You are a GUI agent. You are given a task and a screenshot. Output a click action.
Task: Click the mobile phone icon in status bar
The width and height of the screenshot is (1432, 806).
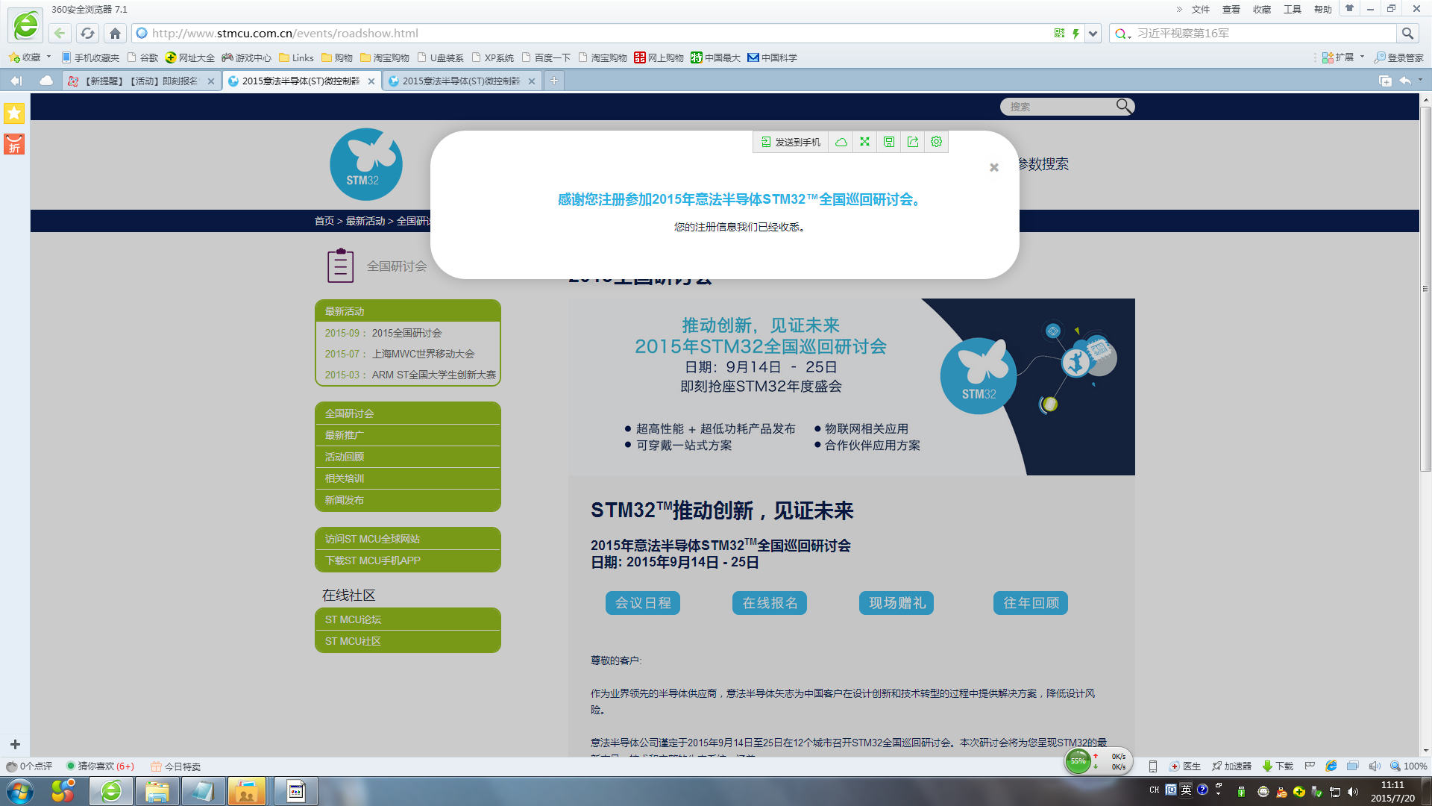(x=1152, y=766)
